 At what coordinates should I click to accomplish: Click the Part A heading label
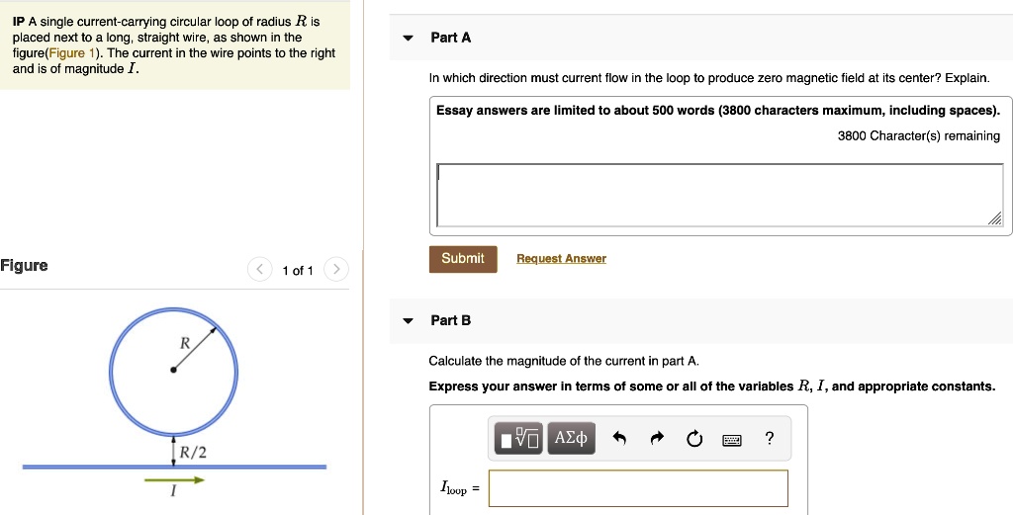[x=451, y=38]
